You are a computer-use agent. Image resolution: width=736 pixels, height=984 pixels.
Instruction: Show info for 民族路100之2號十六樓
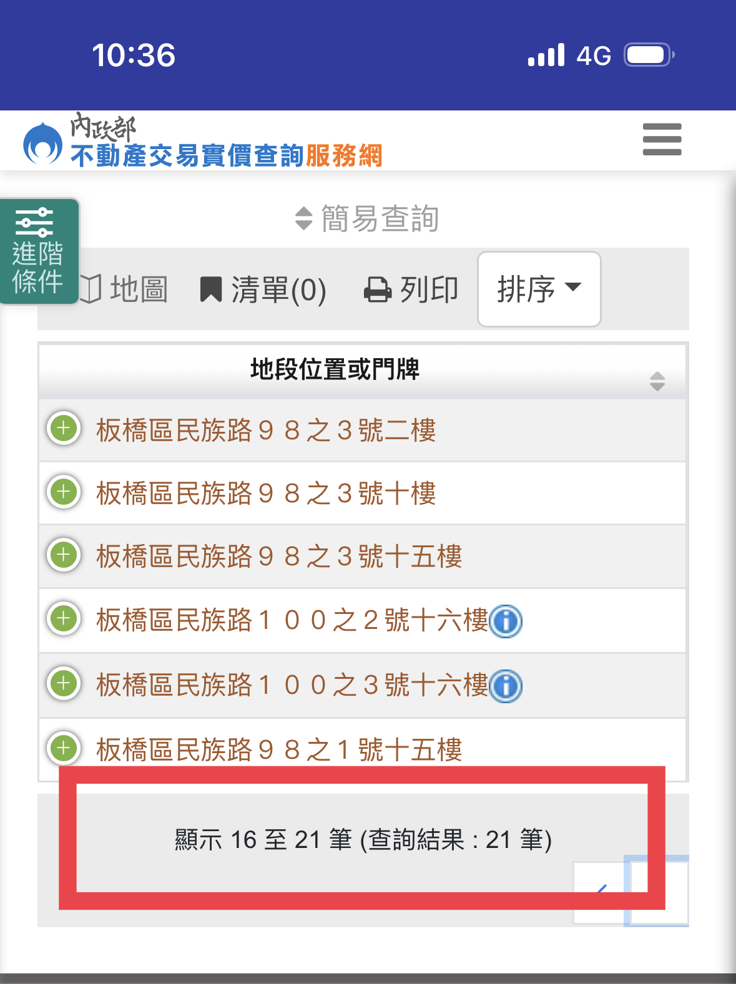[506, 621]
